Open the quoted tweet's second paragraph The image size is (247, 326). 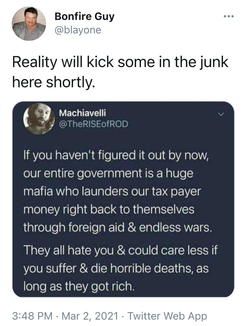[121, 269]
